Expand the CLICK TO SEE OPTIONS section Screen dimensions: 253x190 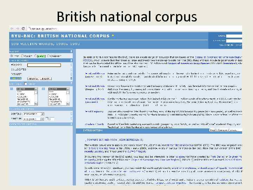click(x=41, y=124)
